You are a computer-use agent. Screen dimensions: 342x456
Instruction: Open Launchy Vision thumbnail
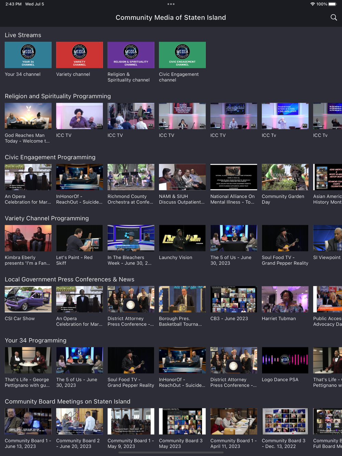(182, 238)
